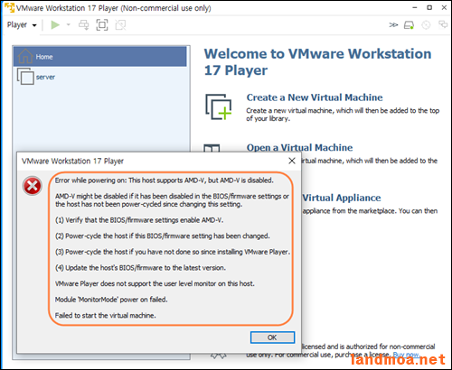Click Send Ctrl+Alt+Del toolbar icon
Image resolution: width=452 pixels, height=370 pixels.
click(84, 24)
